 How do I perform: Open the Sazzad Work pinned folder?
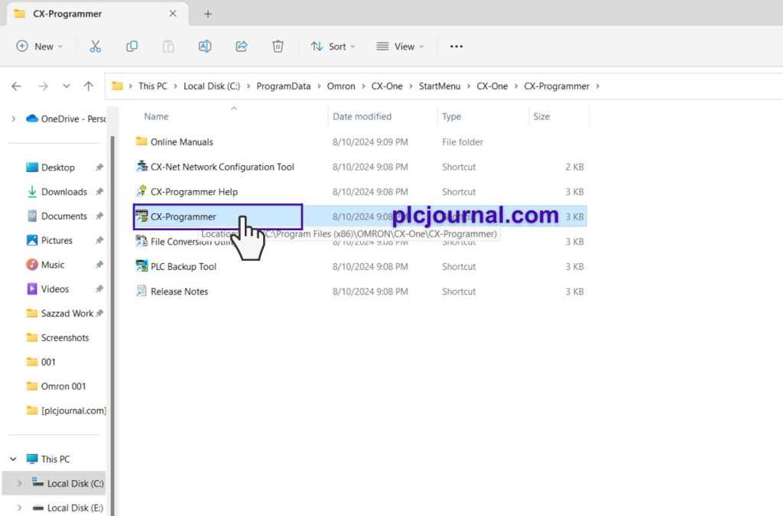click(x=67, y=313)
